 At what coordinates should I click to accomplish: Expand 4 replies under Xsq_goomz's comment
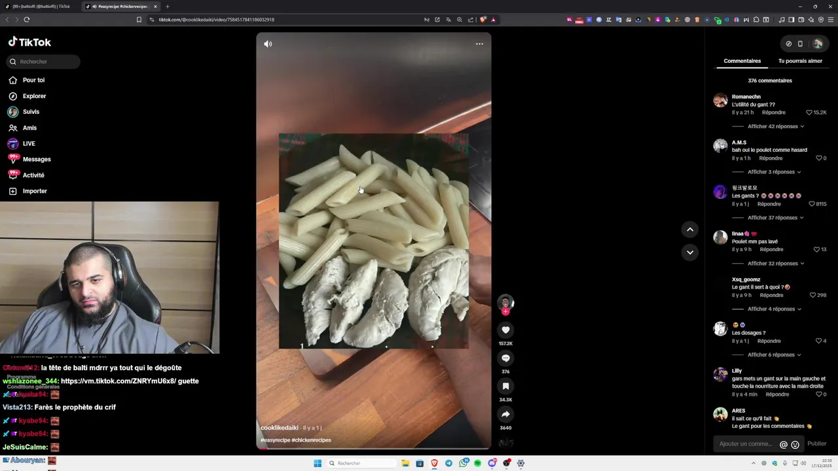tap(774, 309)
